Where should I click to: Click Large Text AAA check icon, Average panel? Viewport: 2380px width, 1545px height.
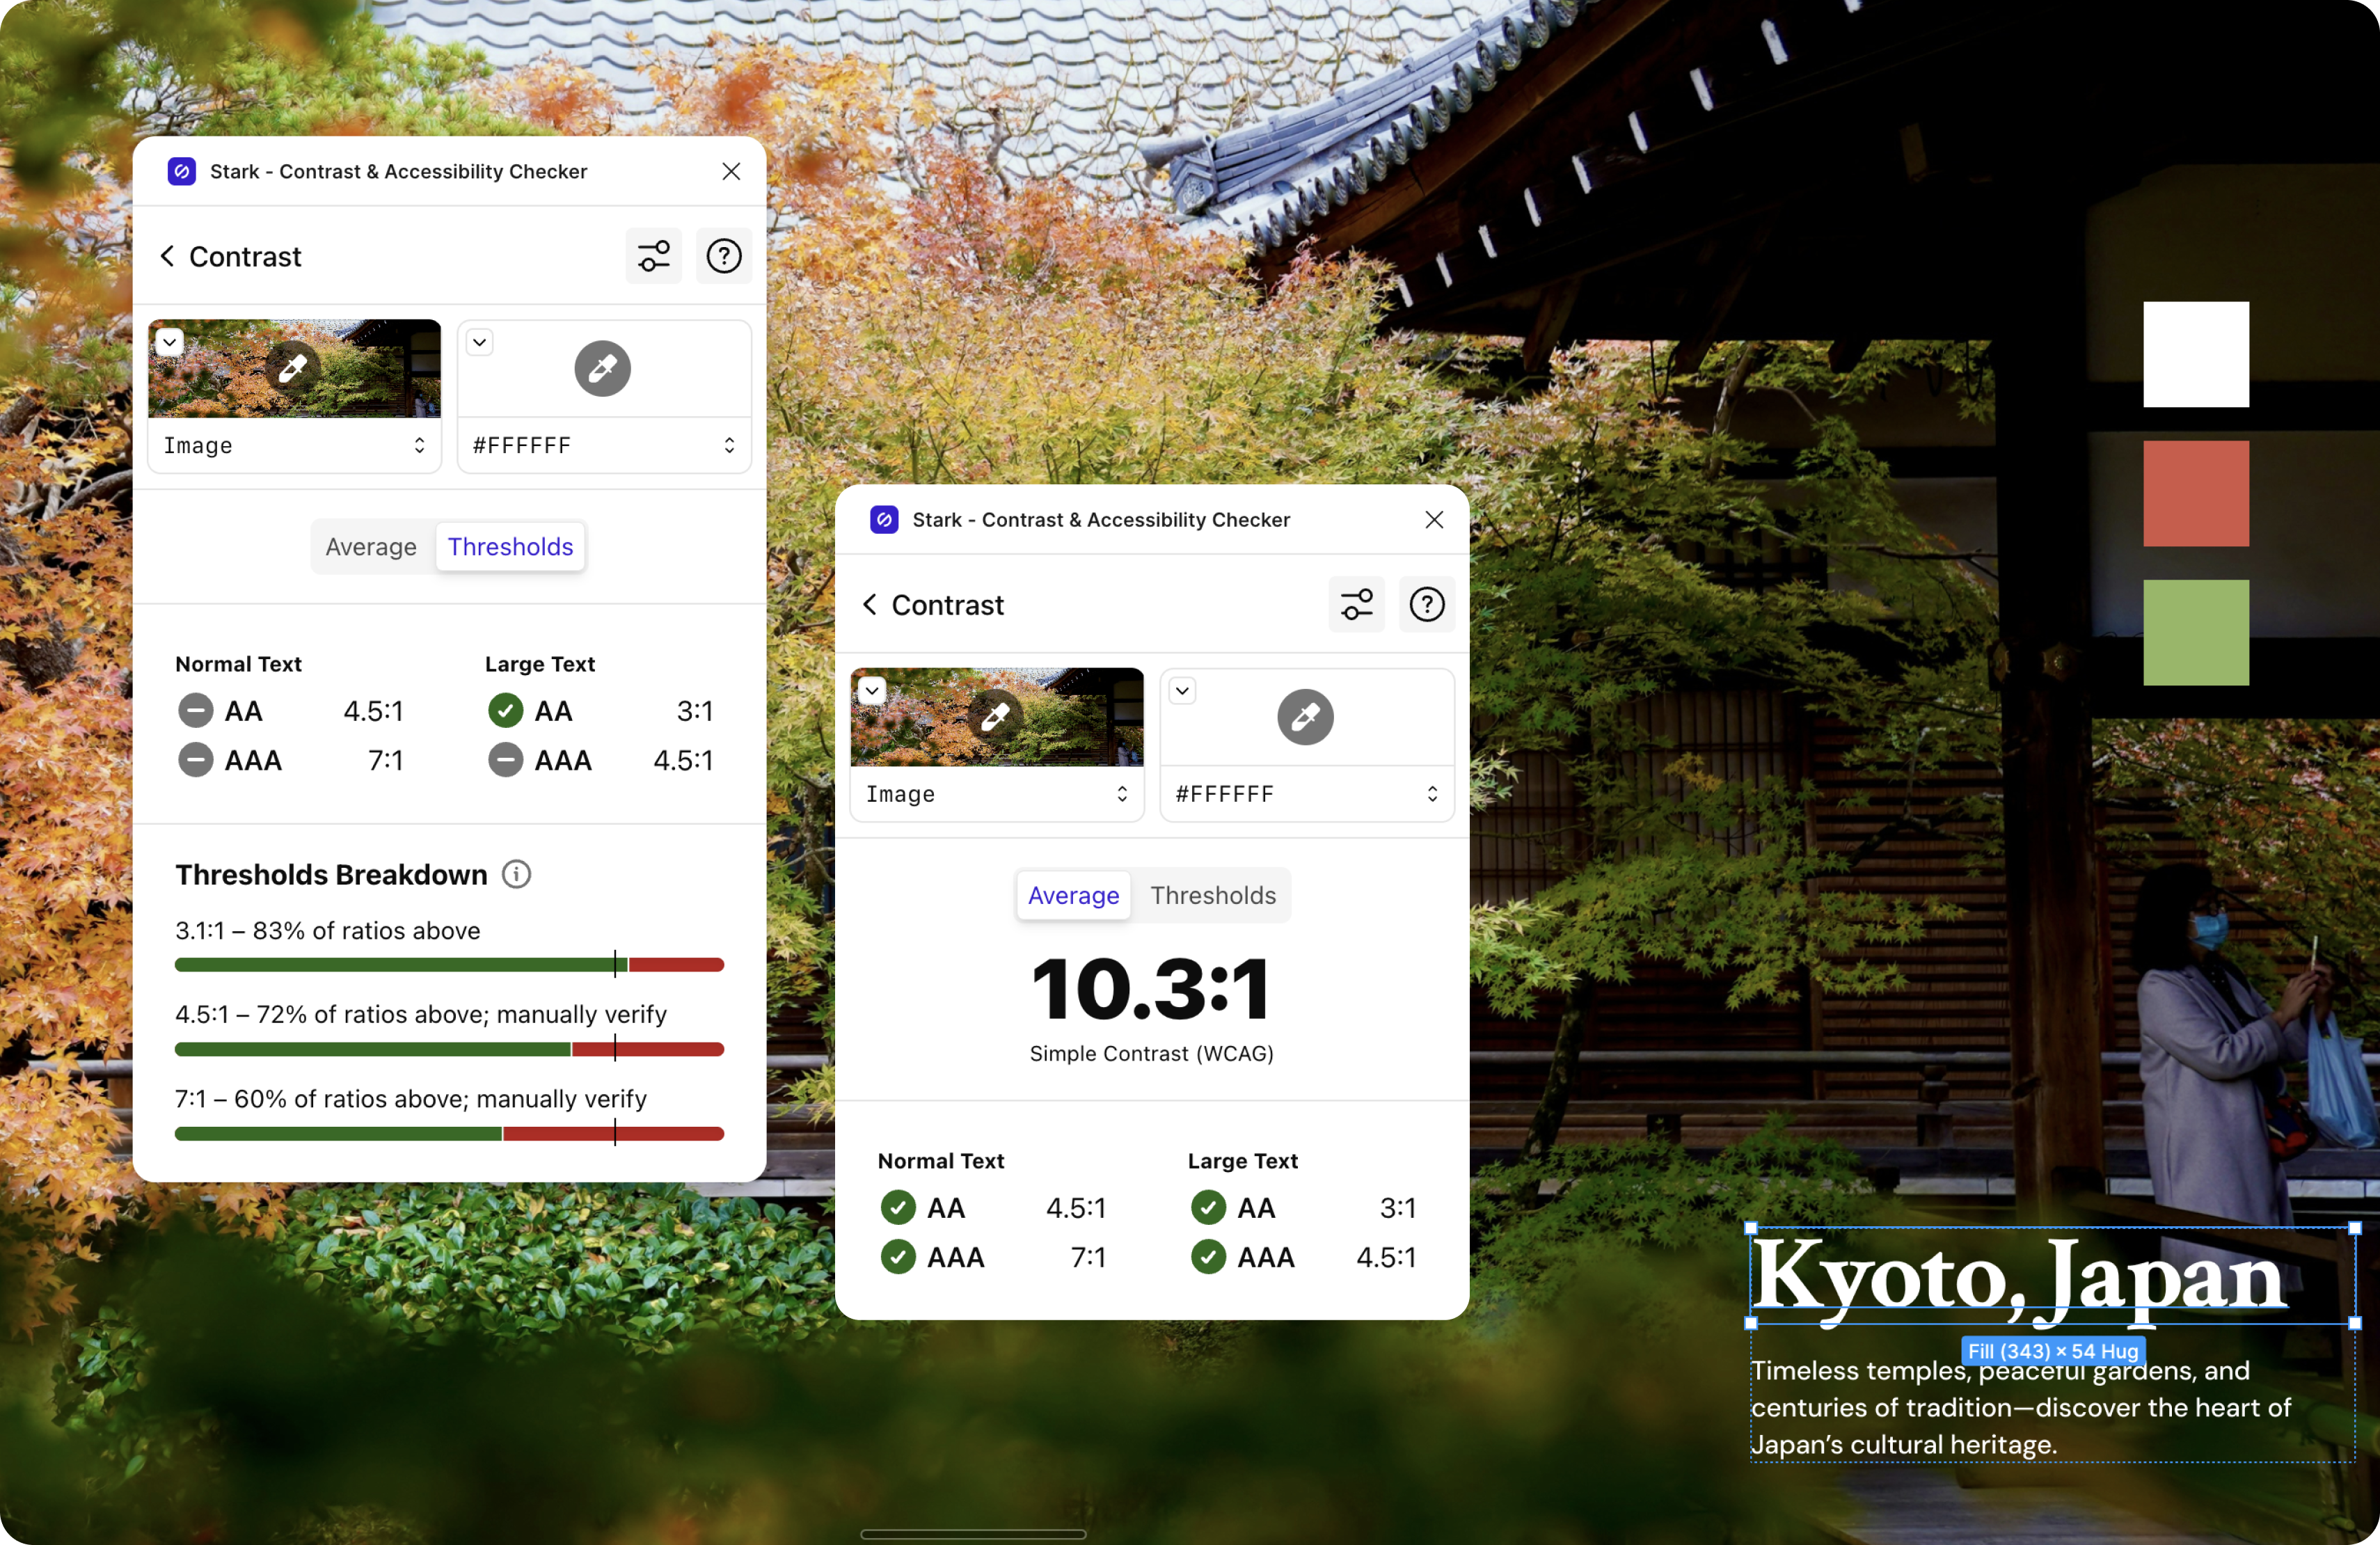(x=1208, y=1257)
